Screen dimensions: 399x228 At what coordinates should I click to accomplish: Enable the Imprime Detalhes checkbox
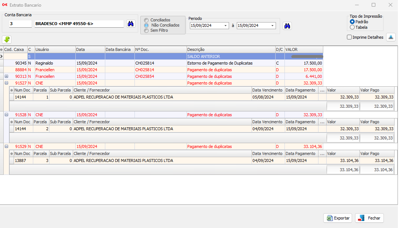click(x=349, y=37)
